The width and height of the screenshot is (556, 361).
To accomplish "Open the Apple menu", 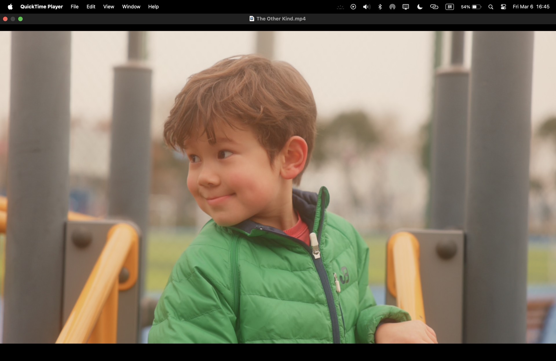I will (10, 7).
